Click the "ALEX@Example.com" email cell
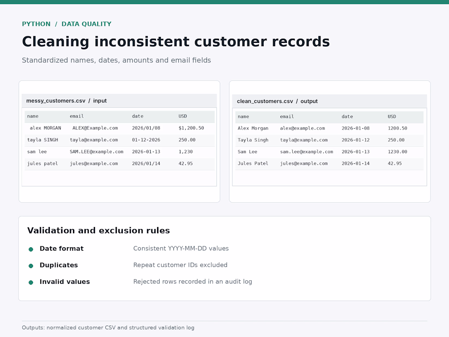 [x=95, y=128]
